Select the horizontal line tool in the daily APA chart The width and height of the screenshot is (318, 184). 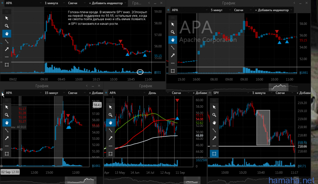point(111,146)
